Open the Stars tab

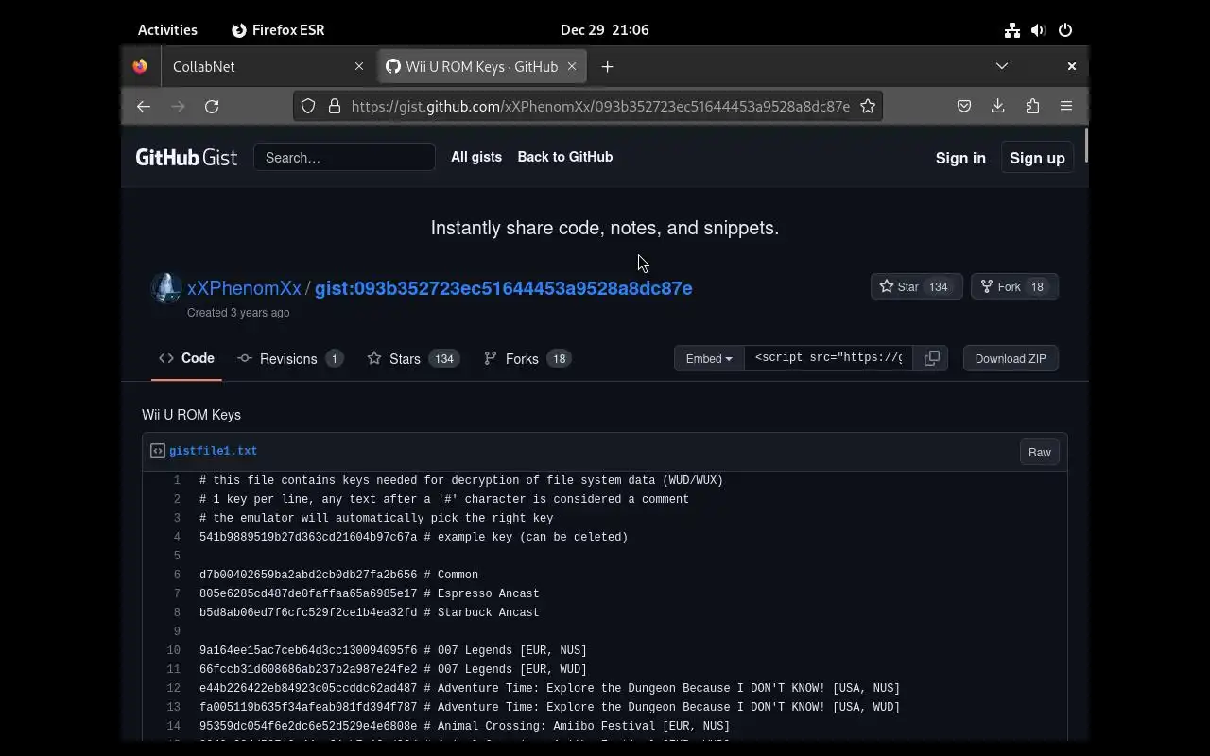tap(413, 358)
